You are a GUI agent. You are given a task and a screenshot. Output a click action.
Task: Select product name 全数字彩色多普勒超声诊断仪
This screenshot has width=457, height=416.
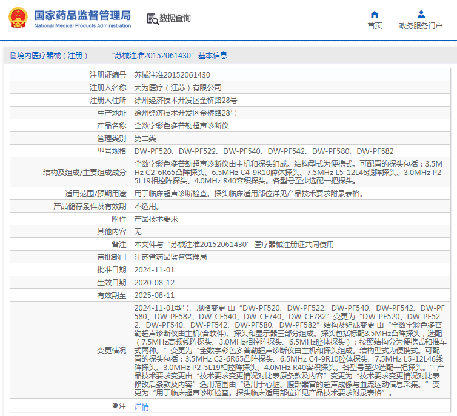coord(181,126)
